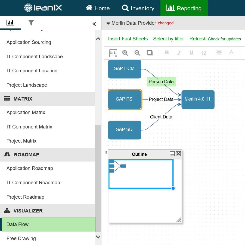
Task: Open Free Drawing visualizer
Action: pyautogui.click(x=21, y=238)
